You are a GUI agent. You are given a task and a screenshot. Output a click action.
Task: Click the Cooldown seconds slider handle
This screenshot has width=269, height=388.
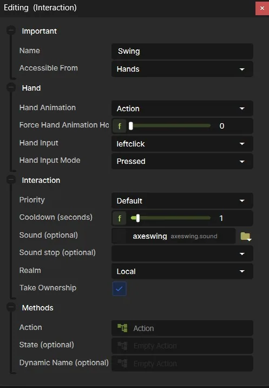(x=137, y=218)
